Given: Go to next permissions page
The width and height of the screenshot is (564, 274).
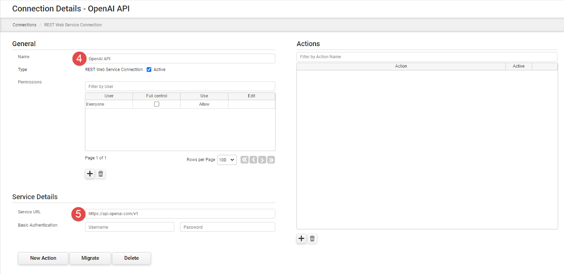Looking at the screenshot, I should (x=262, y=160).
